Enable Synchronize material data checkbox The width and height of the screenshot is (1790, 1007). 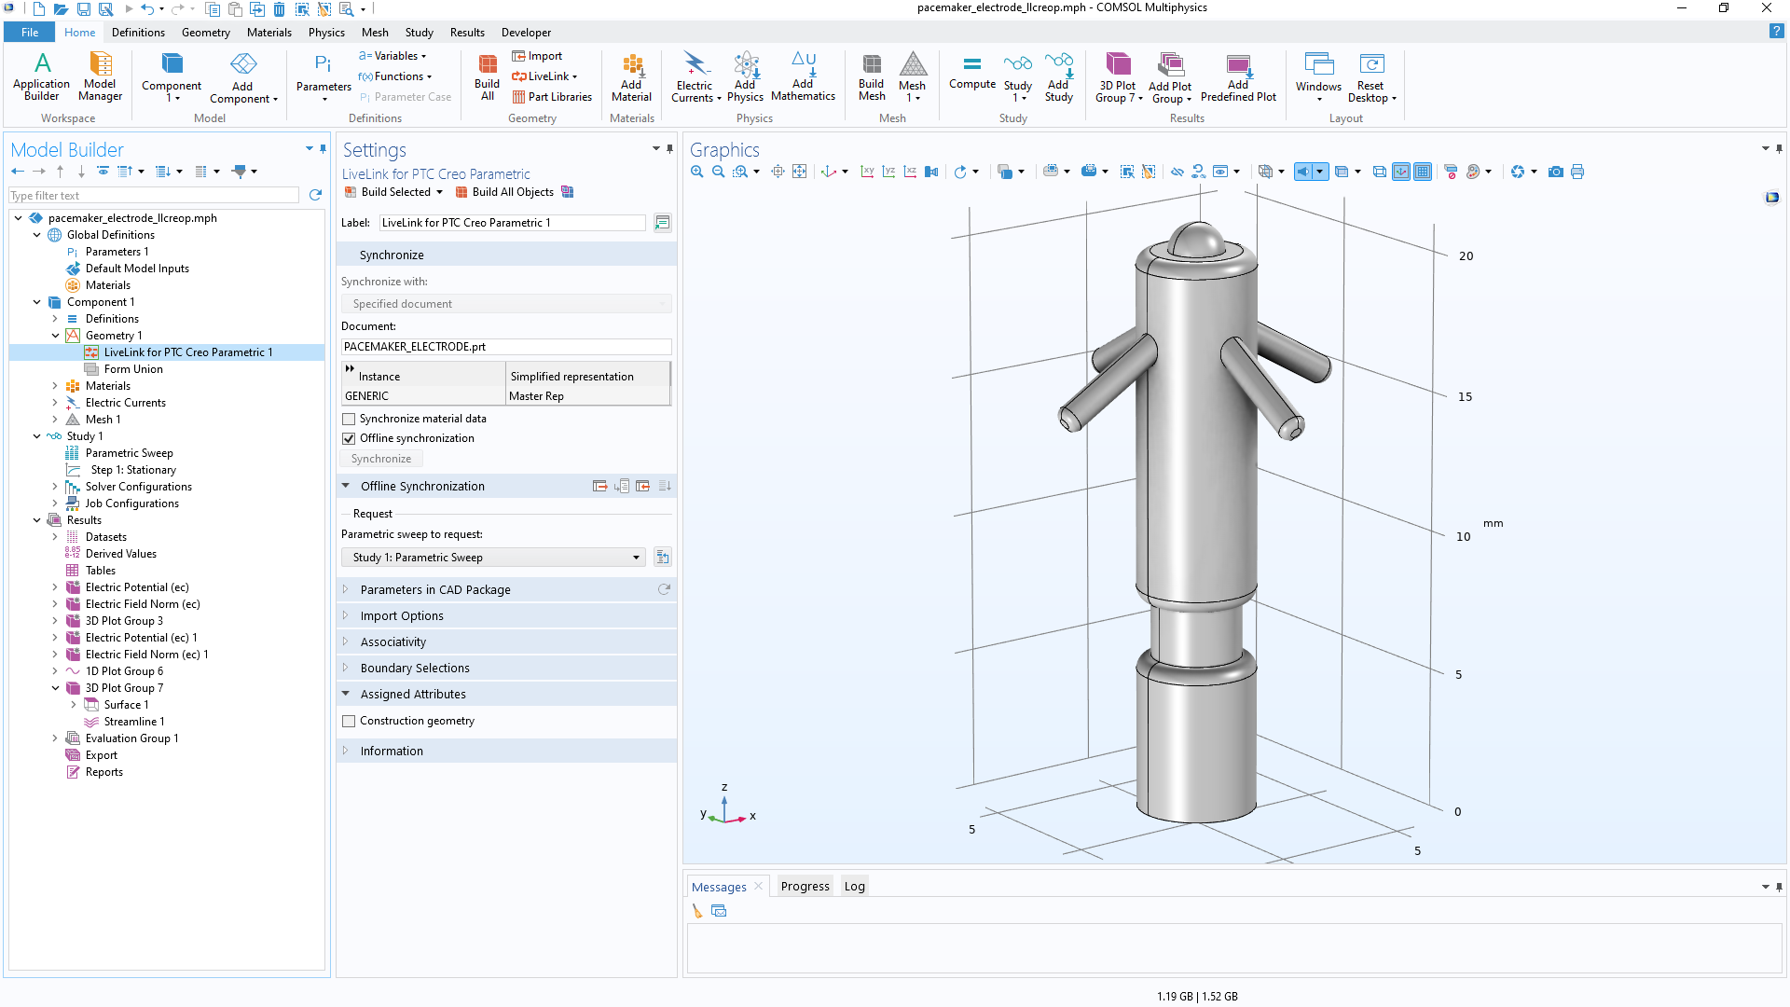350,420
